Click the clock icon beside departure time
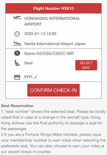 (17, 34)
